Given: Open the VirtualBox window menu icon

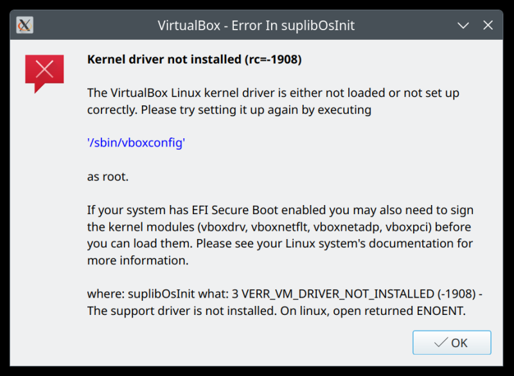Looking at the screenshot, I should [x=25, y=25].
